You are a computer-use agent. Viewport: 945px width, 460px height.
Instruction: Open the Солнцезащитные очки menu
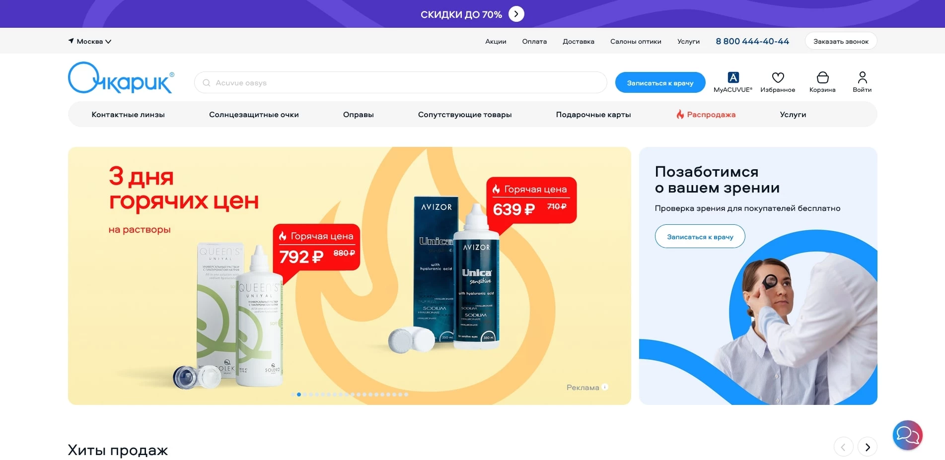(254, 115)
